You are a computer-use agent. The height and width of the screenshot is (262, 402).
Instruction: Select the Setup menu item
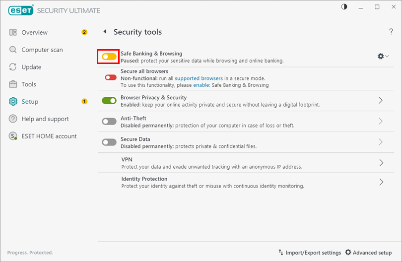coord(30,102)
